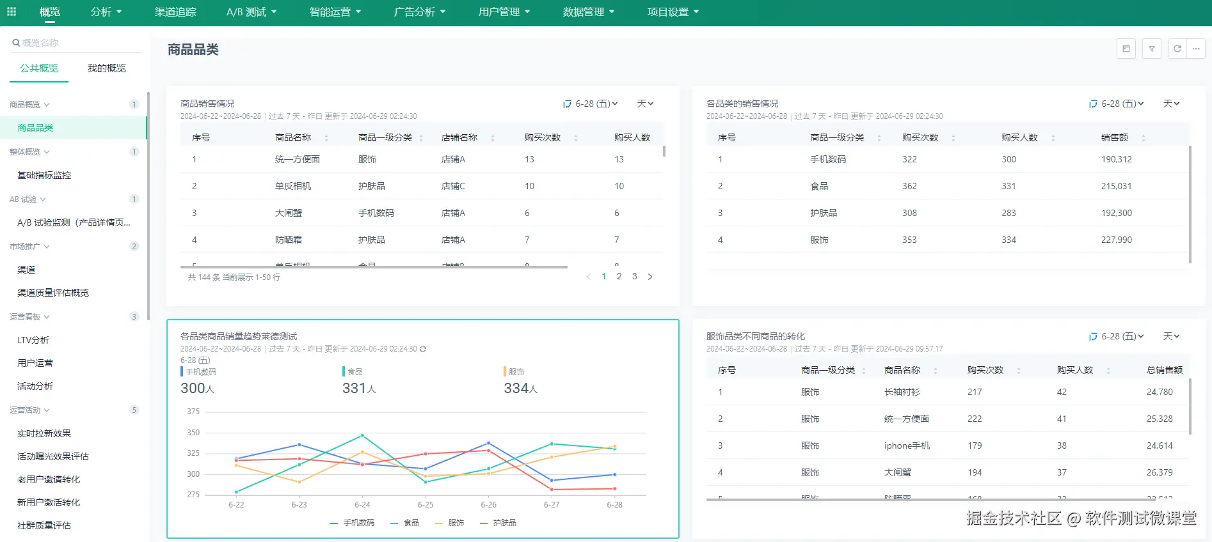Sort 购买人数 in 服饰品类 conversion table
Screen dimensions: 1212x542
(1108, 371)
